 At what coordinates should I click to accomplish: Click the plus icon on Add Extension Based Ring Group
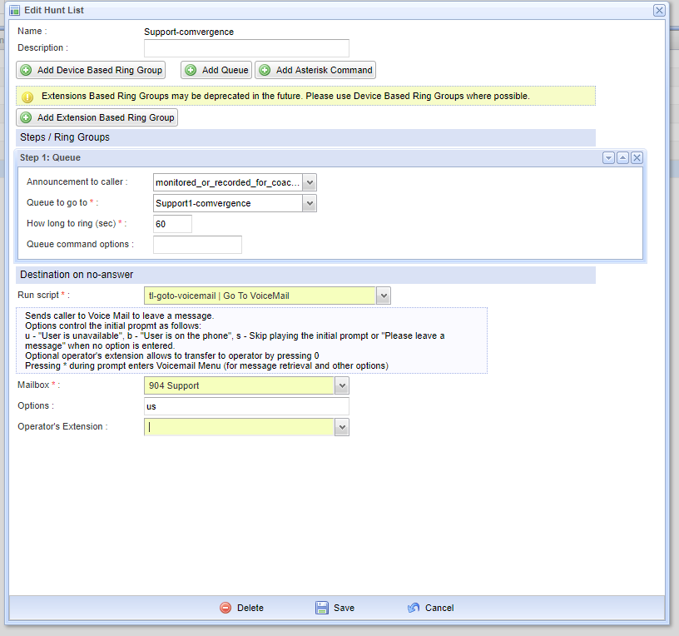point(26,117)
